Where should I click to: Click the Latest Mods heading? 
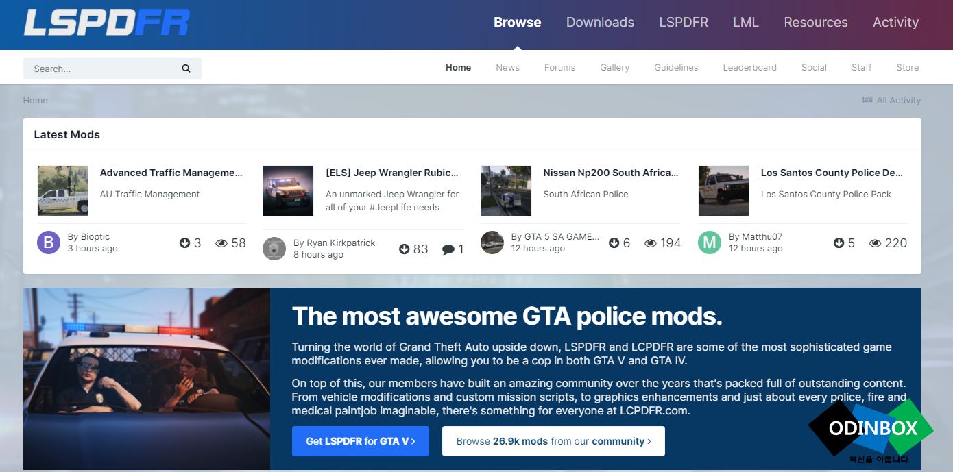(x=67, y=135)
